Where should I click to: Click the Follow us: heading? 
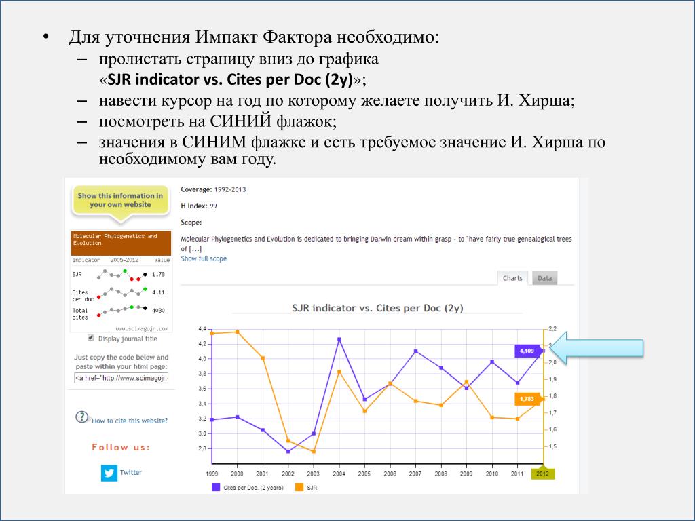point(121,448)
